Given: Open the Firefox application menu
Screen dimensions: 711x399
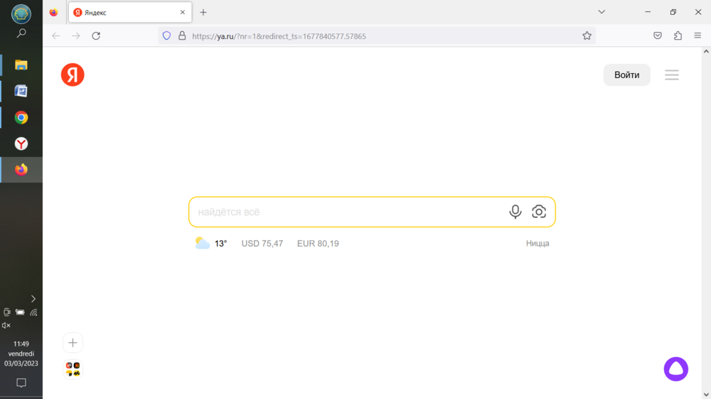Looking at the screenshot, I should [697, 35].
